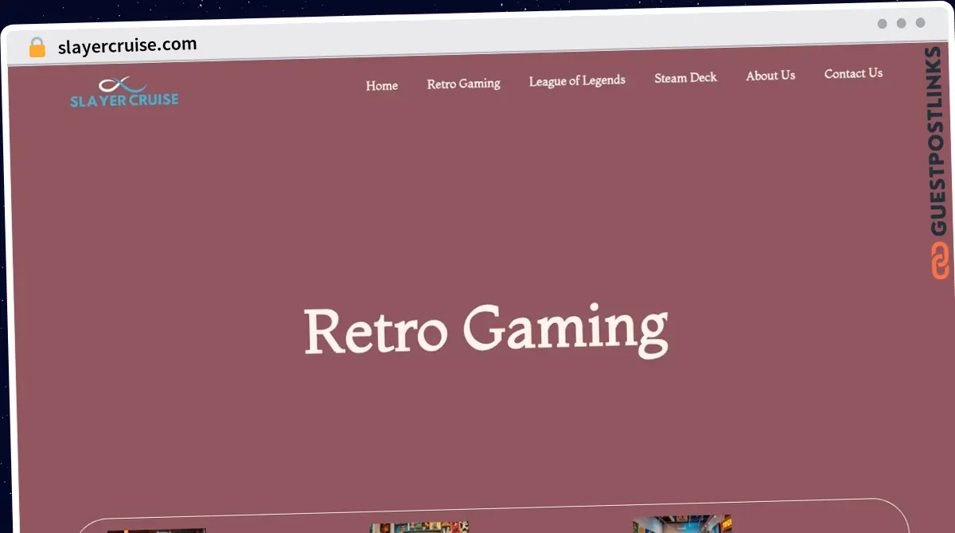Click the GuestPostLinks chain-link icon
The image size is (955, 533).
tap(940, 261)
